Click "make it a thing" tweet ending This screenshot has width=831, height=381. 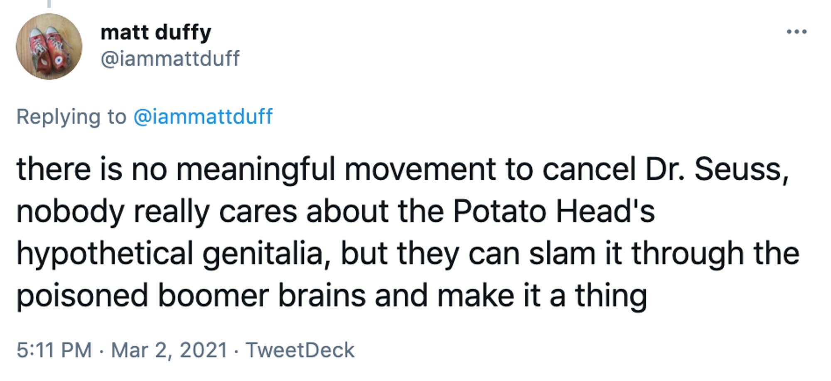click(x=542, y=296)
